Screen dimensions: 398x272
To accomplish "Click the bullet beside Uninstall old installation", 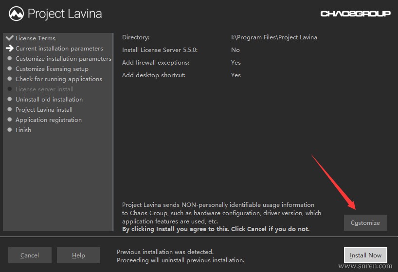I will (10, 99).
